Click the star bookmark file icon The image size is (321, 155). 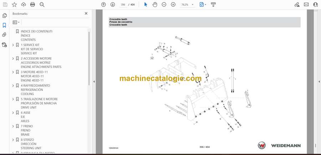pos(14,5)
